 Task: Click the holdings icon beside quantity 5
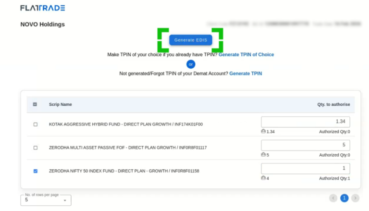pos(263,155)
